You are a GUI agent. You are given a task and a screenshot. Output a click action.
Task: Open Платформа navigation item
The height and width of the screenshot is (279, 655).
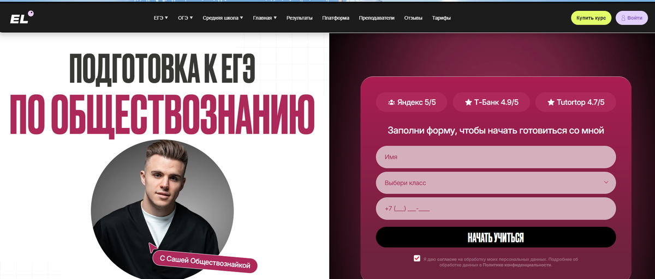336,18
